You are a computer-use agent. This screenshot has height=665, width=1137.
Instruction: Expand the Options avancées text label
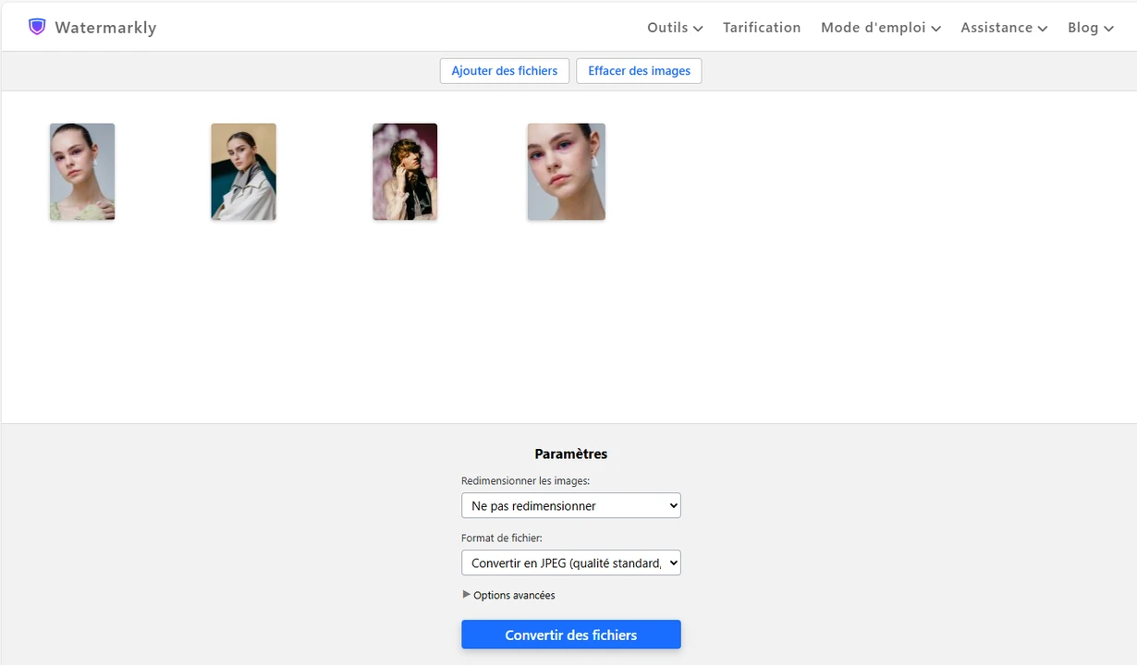(x=514, y=596)
